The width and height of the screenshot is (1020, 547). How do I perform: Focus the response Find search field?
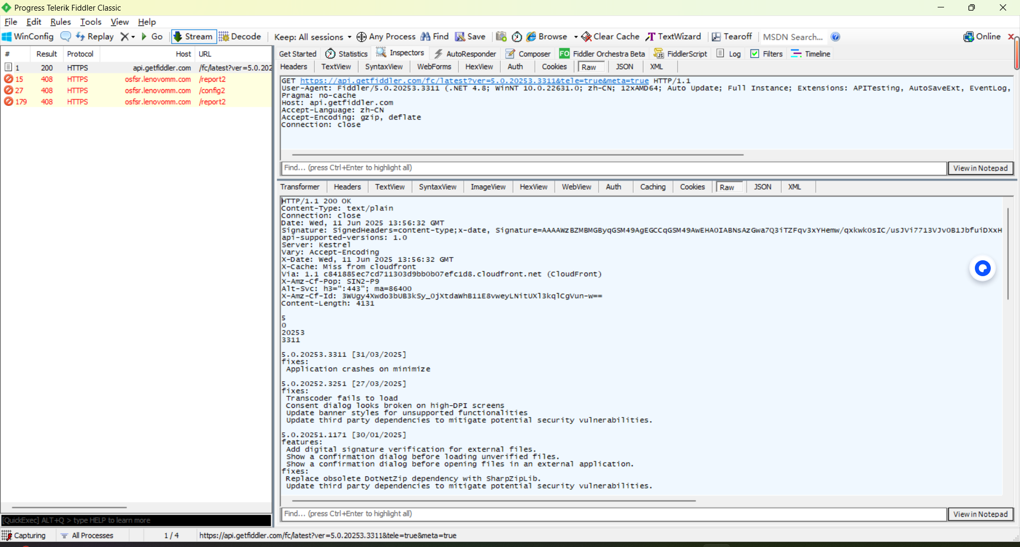click(x=614, y=514)
